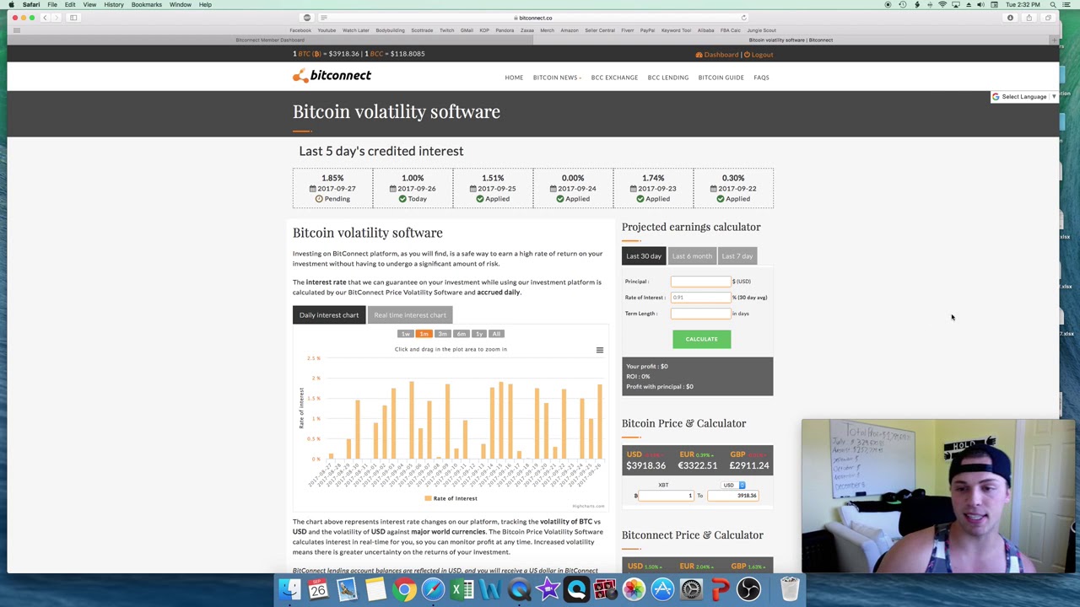This screenshot has width=1080, height=607.
Task: Open Microsoft Excel from the dock
Action: click(x=462, y=589)
